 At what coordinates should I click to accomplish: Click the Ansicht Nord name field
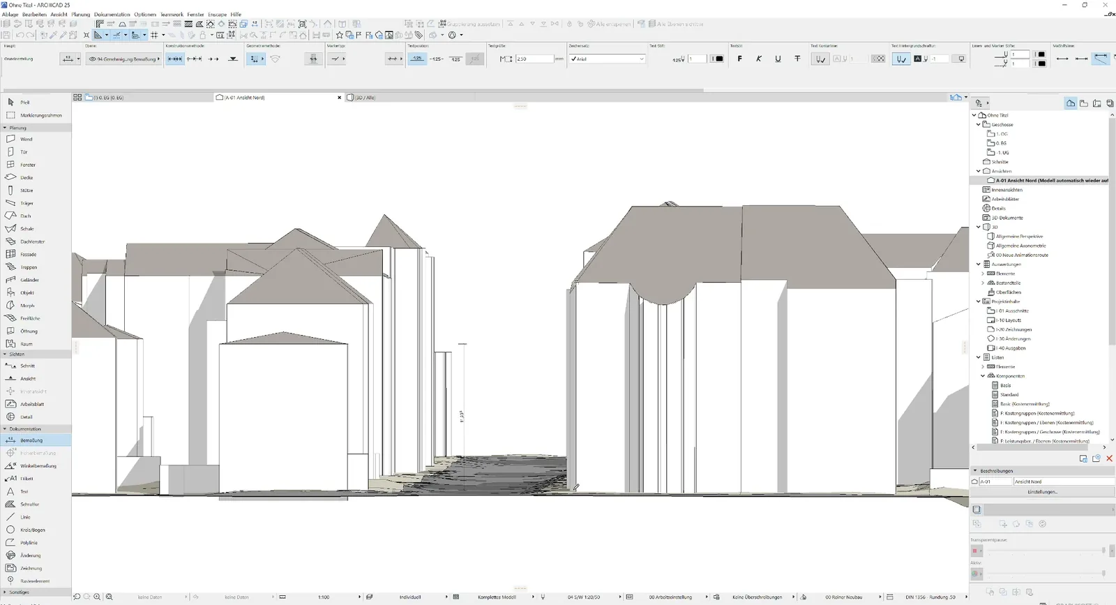pos(1064,481)
